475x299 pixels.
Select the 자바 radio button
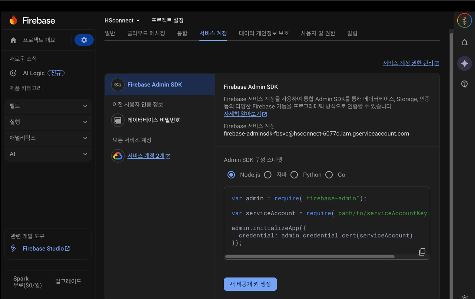point(268,175)
